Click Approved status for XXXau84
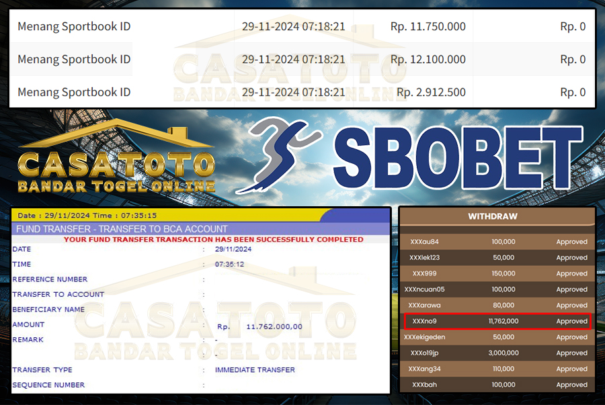 point(571,242)
